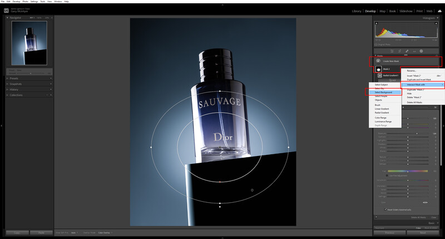Collapse the Histogram panel

click(x=438, y=18)
